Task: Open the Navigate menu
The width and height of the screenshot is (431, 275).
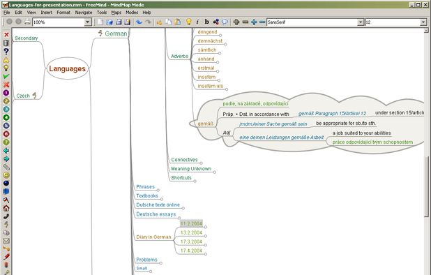Action: click(x=84, y=13)
